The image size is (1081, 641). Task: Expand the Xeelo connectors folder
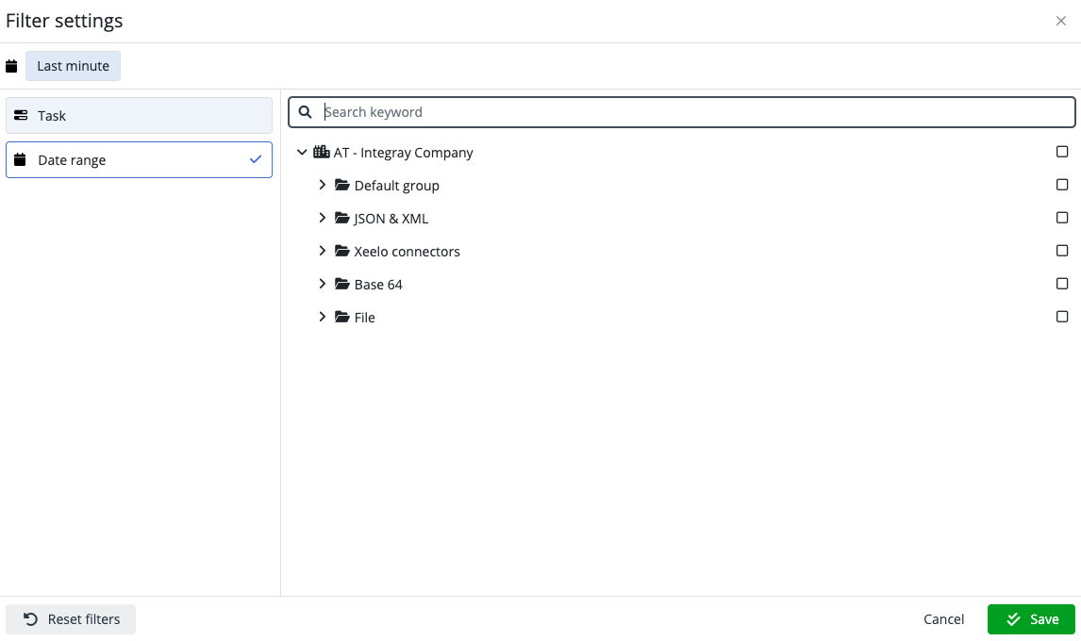(x=322, y=251)
